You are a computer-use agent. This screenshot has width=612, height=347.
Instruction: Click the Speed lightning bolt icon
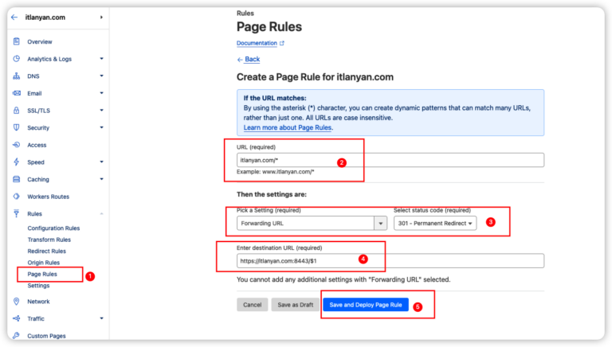(x=17, y=162)
